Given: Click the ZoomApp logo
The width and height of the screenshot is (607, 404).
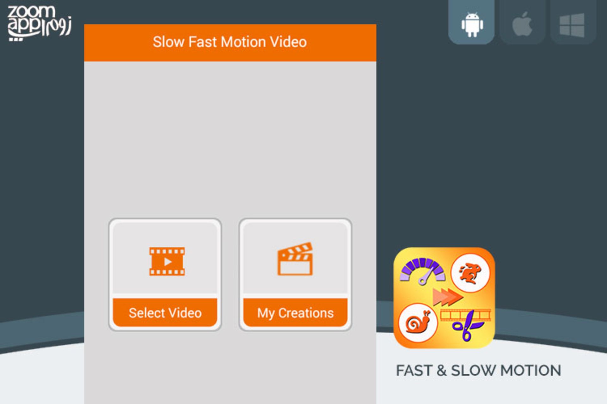Looking at the screenshot, I should click(x=39, y=23).
